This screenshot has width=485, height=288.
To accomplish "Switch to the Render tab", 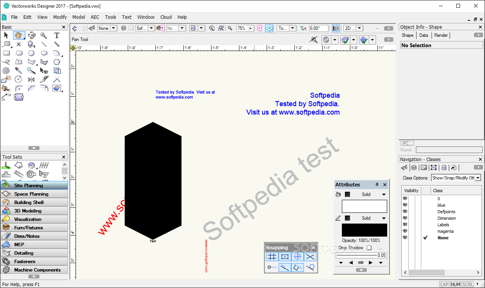I will (441, 35).
